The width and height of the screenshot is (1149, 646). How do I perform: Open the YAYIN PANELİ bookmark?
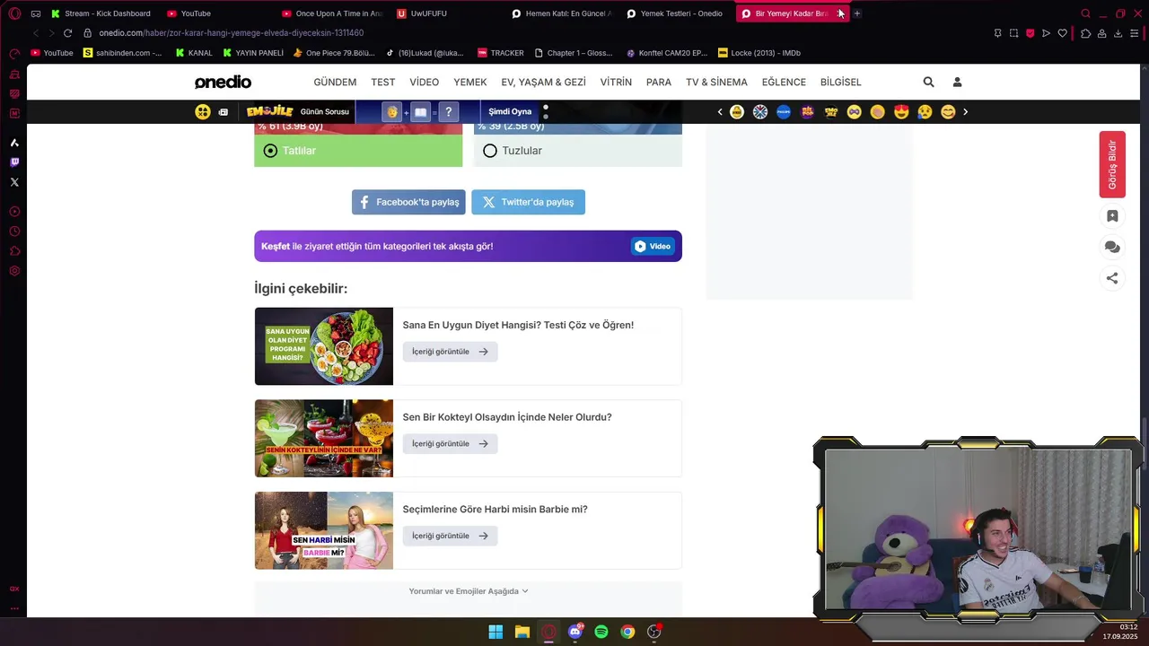click(253, 53)
